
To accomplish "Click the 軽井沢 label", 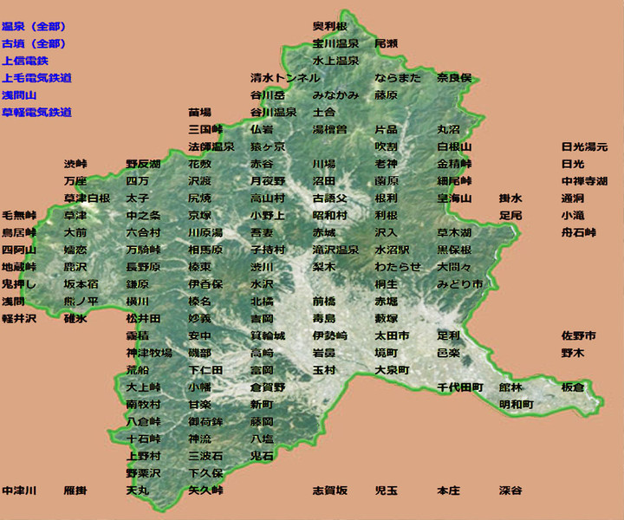I will (x=19, y=318).
